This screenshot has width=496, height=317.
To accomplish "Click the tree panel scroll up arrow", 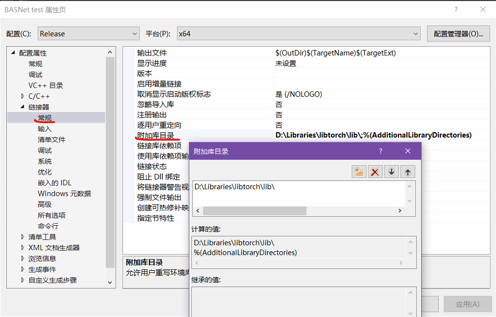I will pos(110,52).
